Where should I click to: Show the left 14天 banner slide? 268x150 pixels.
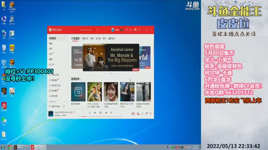[77, 57]
